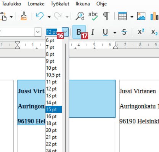Toggle Italic formatting
Image resolution: width=159 pixels, height=152 pixels.
tap(93, 32)
